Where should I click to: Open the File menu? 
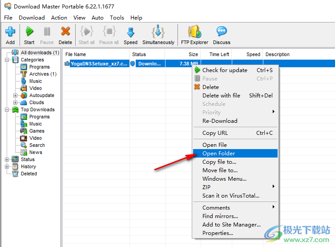point(8,18)
